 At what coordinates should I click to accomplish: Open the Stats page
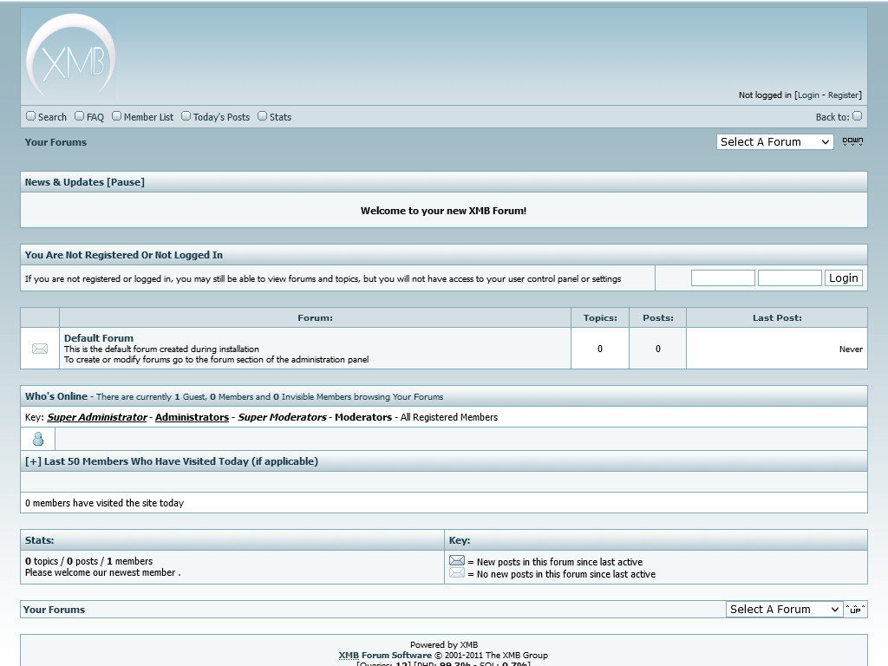(280, 117)
